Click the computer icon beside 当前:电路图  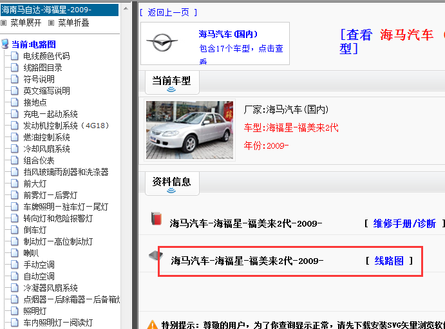coord(5,44)
